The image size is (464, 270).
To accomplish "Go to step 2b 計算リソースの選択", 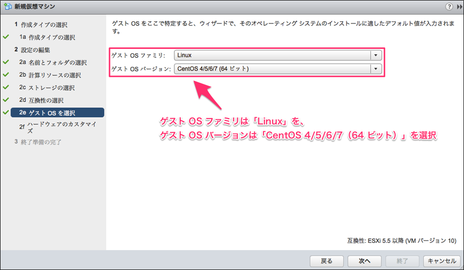I will pyautogui.click(x=50, y=75).
